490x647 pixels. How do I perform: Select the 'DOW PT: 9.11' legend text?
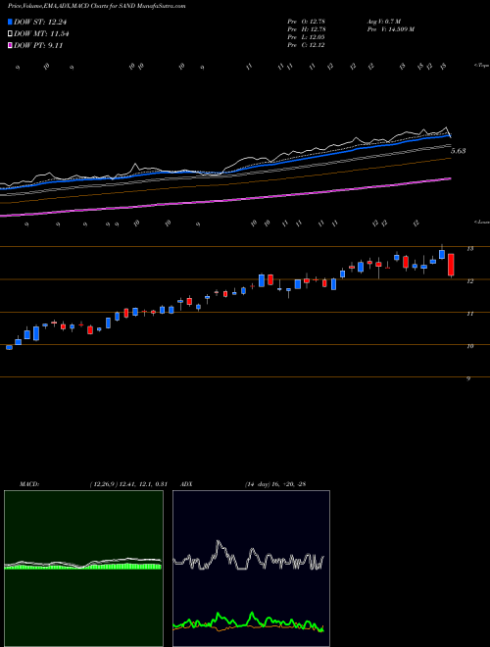click(38, 45)
